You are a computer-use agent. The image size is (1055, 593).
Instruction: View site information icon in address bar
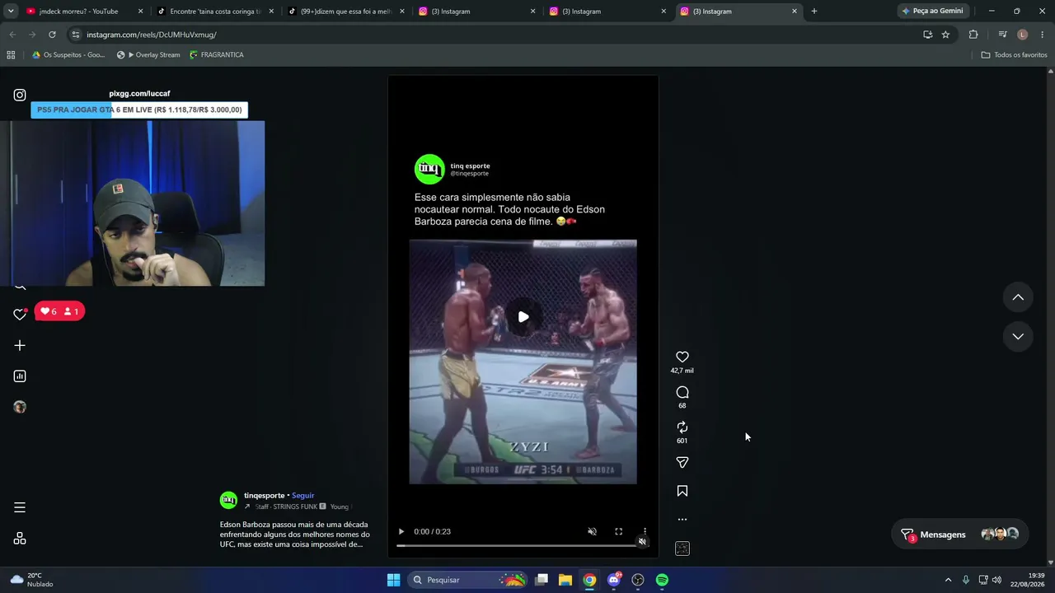[76, 35]
